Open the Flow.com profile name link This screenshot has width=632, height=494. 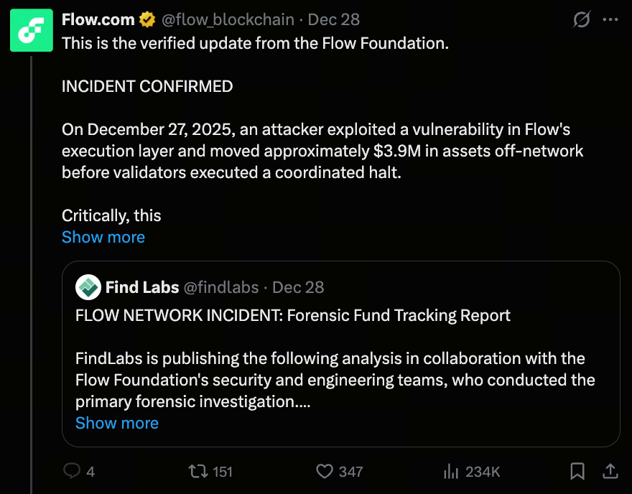pos(98,19)
